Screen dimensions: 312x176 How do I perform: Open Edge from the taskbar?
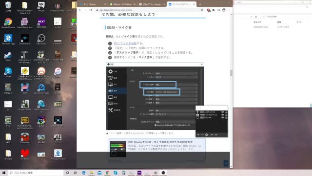click(83, 173)
